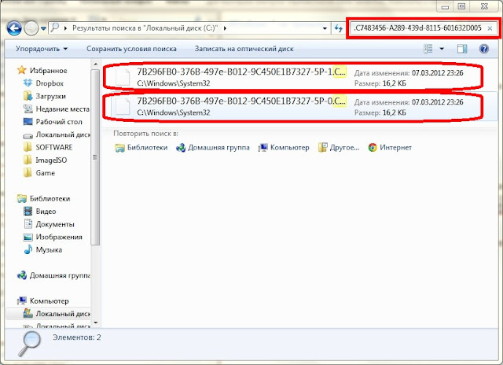Open the Help question mark icon

(x=484, y=49)
